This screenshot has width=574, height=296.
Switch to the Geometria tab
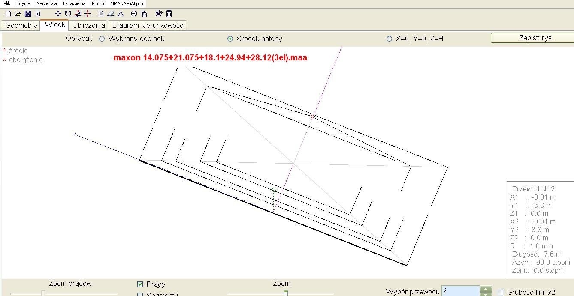[21, 25]
